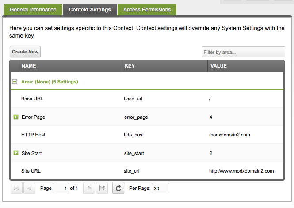Open the Access Permissions tab
The width and height of the screenshot is (294, 208).
click(147, 10)
